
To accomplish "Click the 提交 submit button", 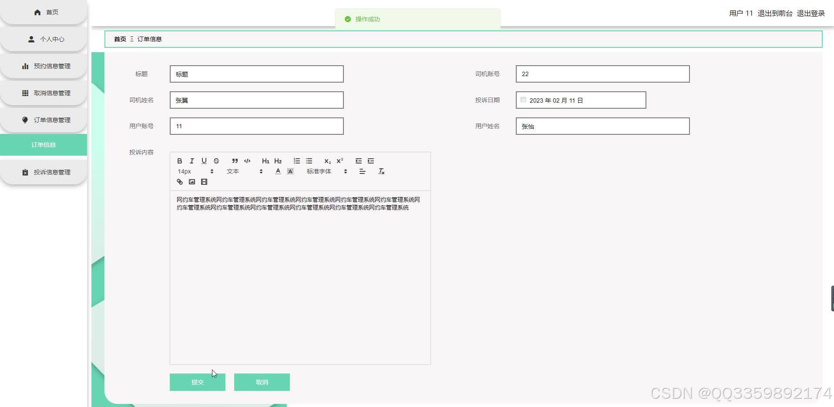I will pos(198,382).
